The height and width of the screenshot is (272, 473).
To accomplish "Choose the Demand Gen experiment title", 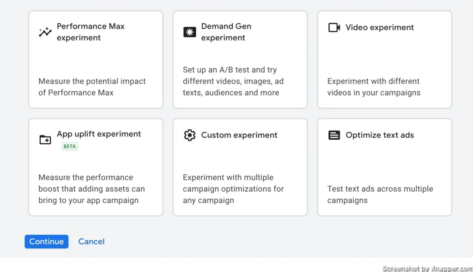I will [226, 32].
